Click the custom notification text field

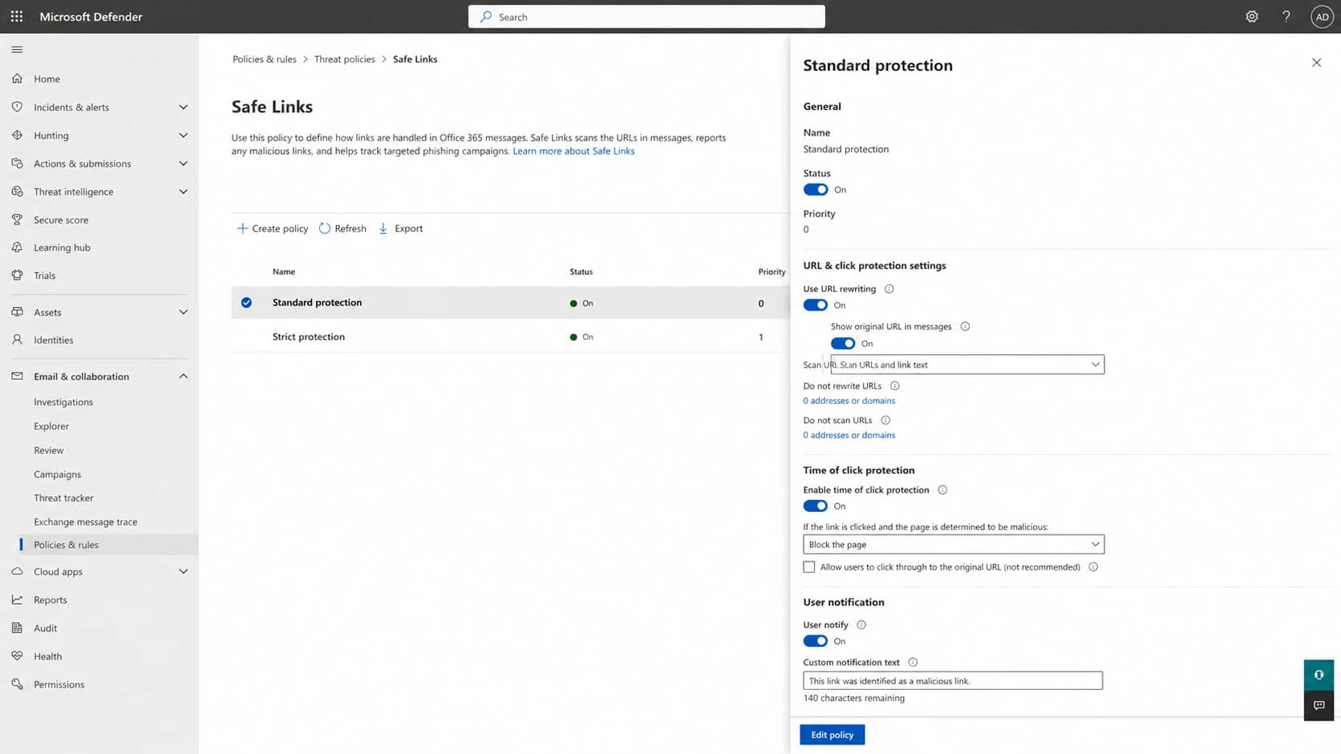953,680
